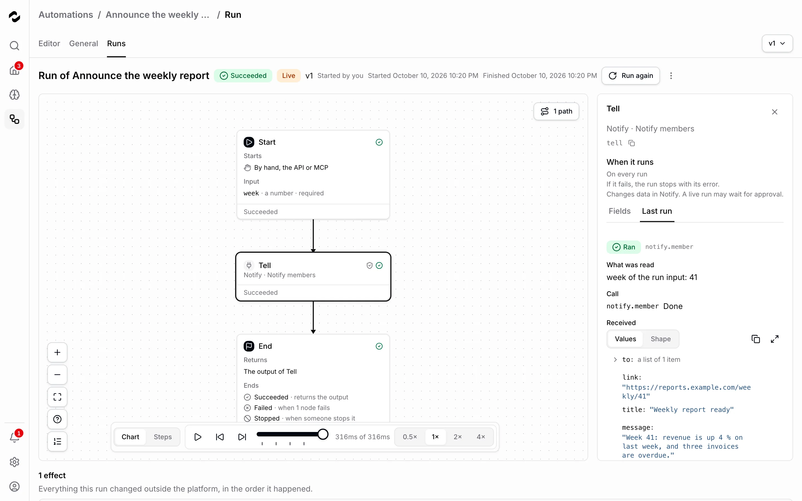
Task: Select the Last run tab
Action: tap(657, 211)
